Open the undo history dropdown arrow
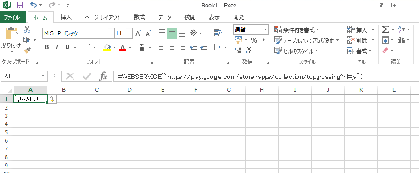The width and height of the screenshot is (419, 173). click(x=40, y=5)
